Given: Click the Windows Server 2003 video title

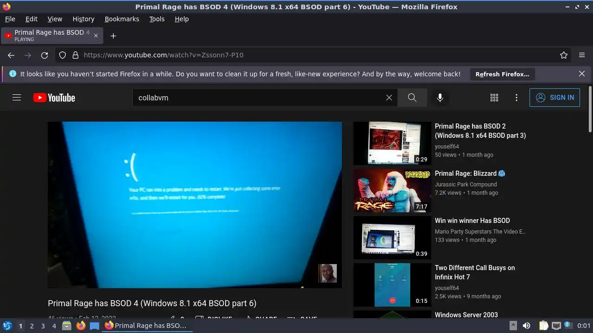Looking at the screenshot, I should coord(467,315).
